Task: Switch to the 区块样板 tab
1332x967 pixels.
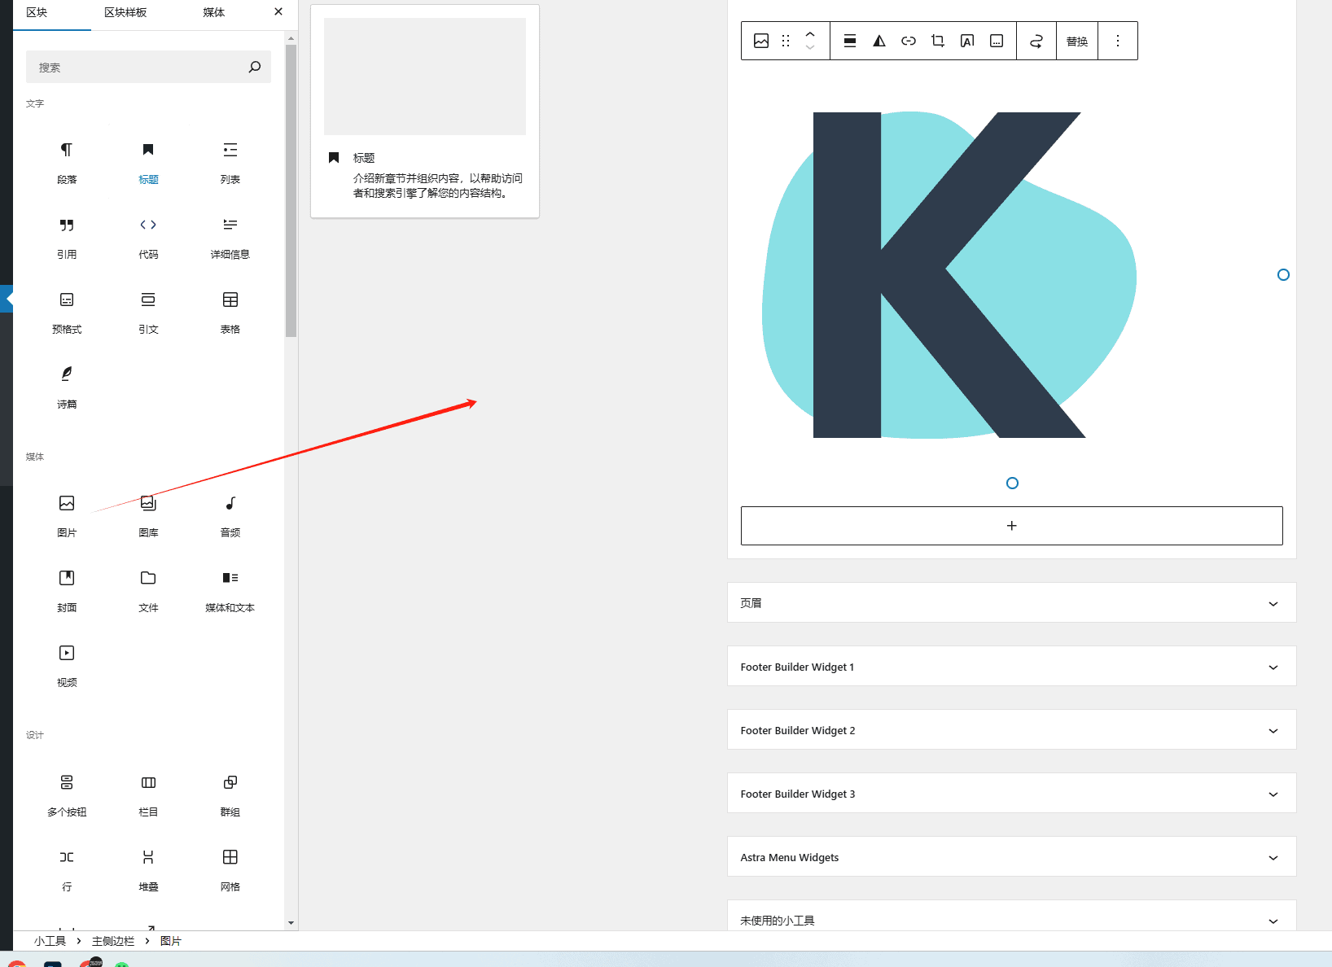Action: tap(125, 13)
